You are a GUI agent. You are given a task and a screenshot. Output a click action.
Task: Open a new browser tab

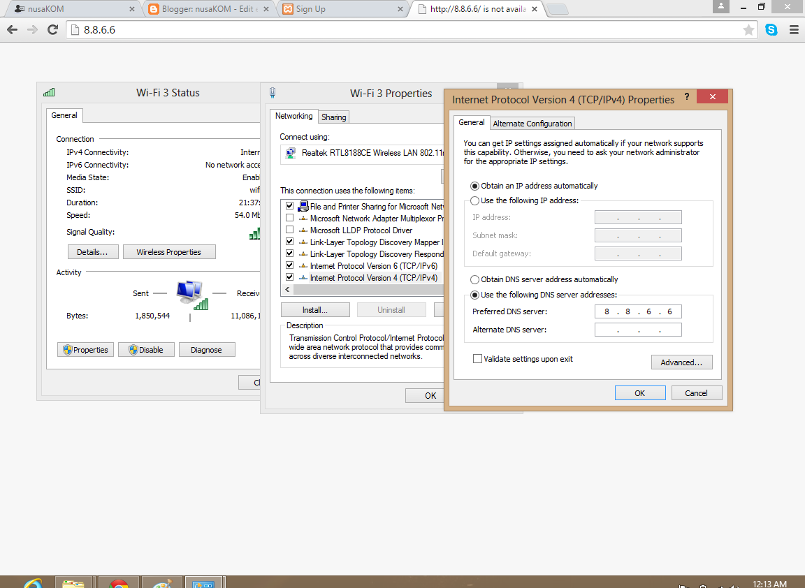pos(558,8)
